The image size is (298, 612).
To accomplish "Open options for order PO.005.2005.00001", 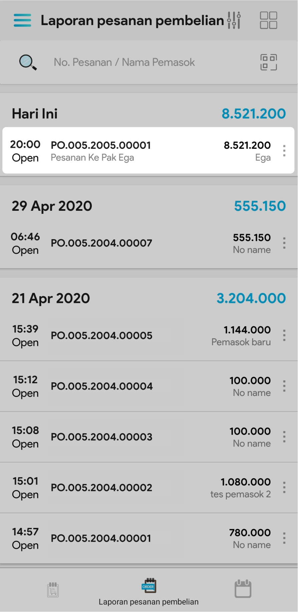I will coord(284,151).
